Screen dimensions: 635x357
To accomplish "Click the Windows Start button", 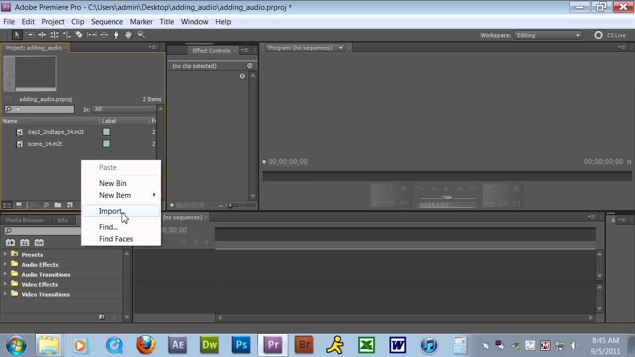I will click(x=16, y=345).
